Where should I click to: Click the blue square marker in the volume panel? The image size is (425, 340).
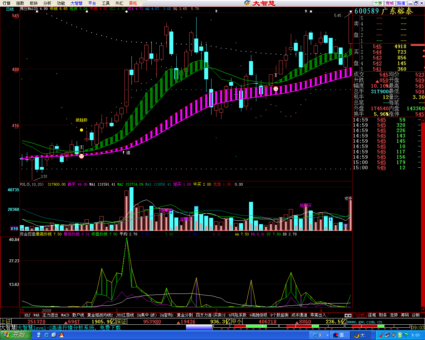pos(196,208)
